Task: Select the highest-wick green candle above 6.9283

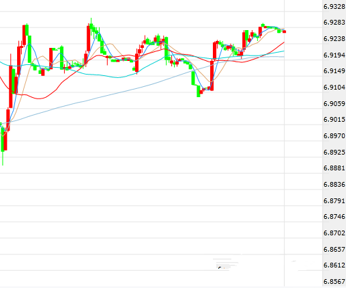Action: point(91,25)
